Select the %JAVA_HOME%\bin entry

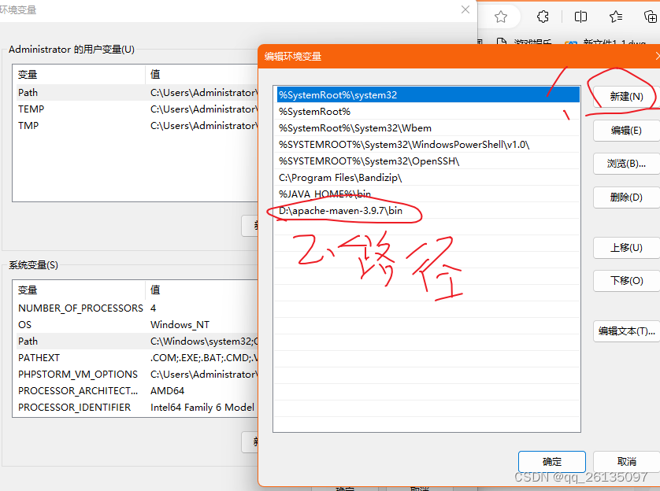point(428,194)
